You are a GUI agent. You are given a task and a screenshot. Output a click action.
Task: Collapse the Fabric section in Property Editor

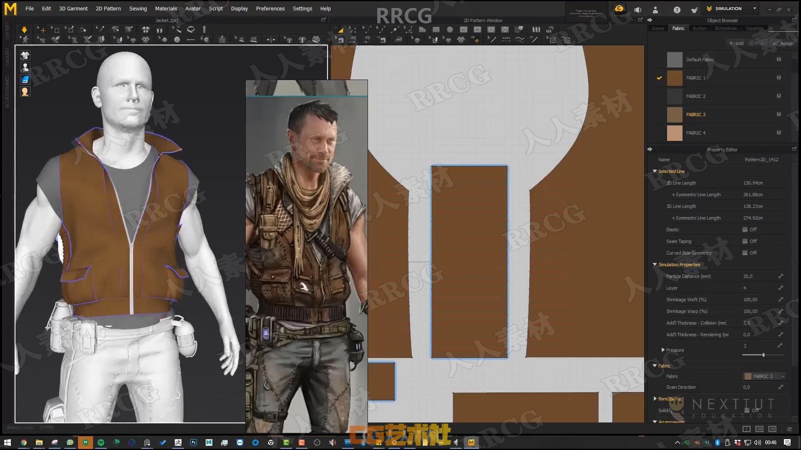(x=655, y=366)
